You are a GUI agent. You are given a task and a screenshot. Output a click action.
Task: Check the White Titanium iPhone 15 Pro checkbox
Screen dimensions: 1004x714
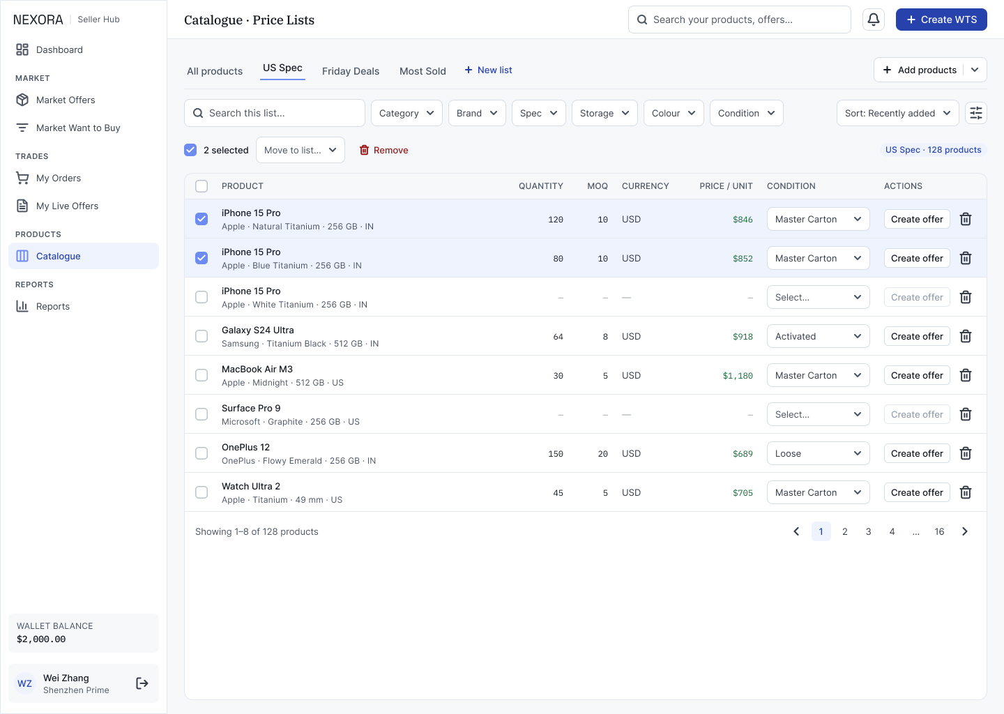tap(201, 297)
